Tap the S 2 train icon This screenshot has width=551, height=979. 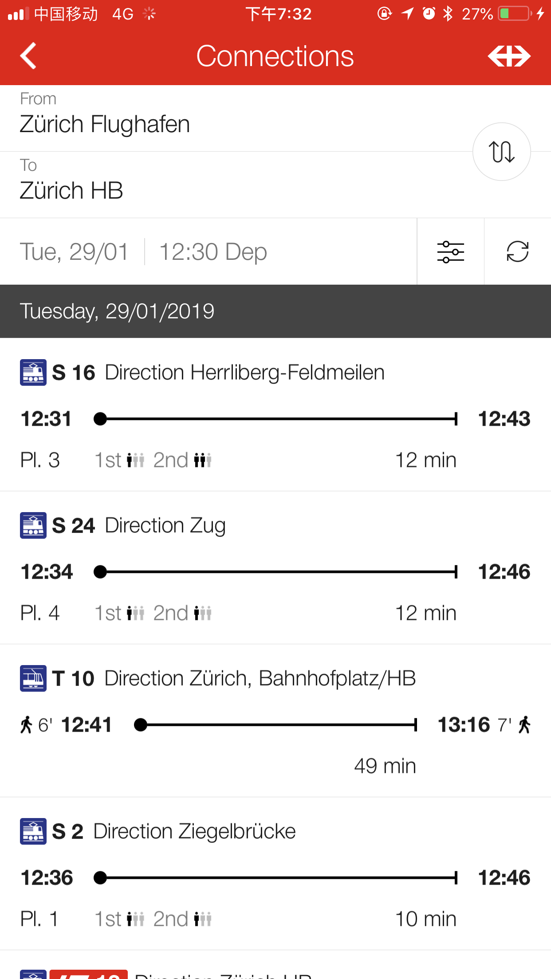tap(33, 831)
